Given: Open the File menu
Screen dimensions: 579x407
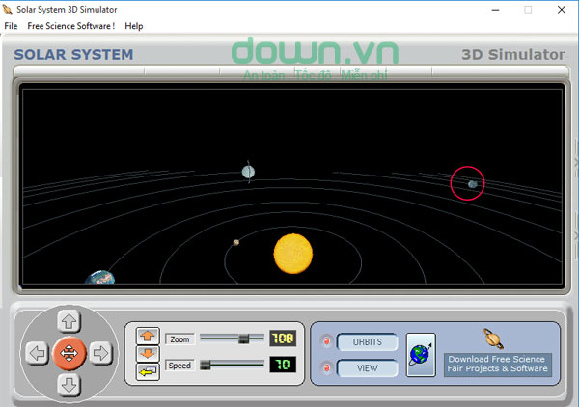Looking at the screenshot, I should [x=11, y=26].
